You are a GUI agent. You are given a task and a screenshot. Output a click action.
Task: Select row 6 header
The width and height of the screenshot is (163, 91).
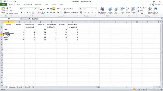click(2, 40)
